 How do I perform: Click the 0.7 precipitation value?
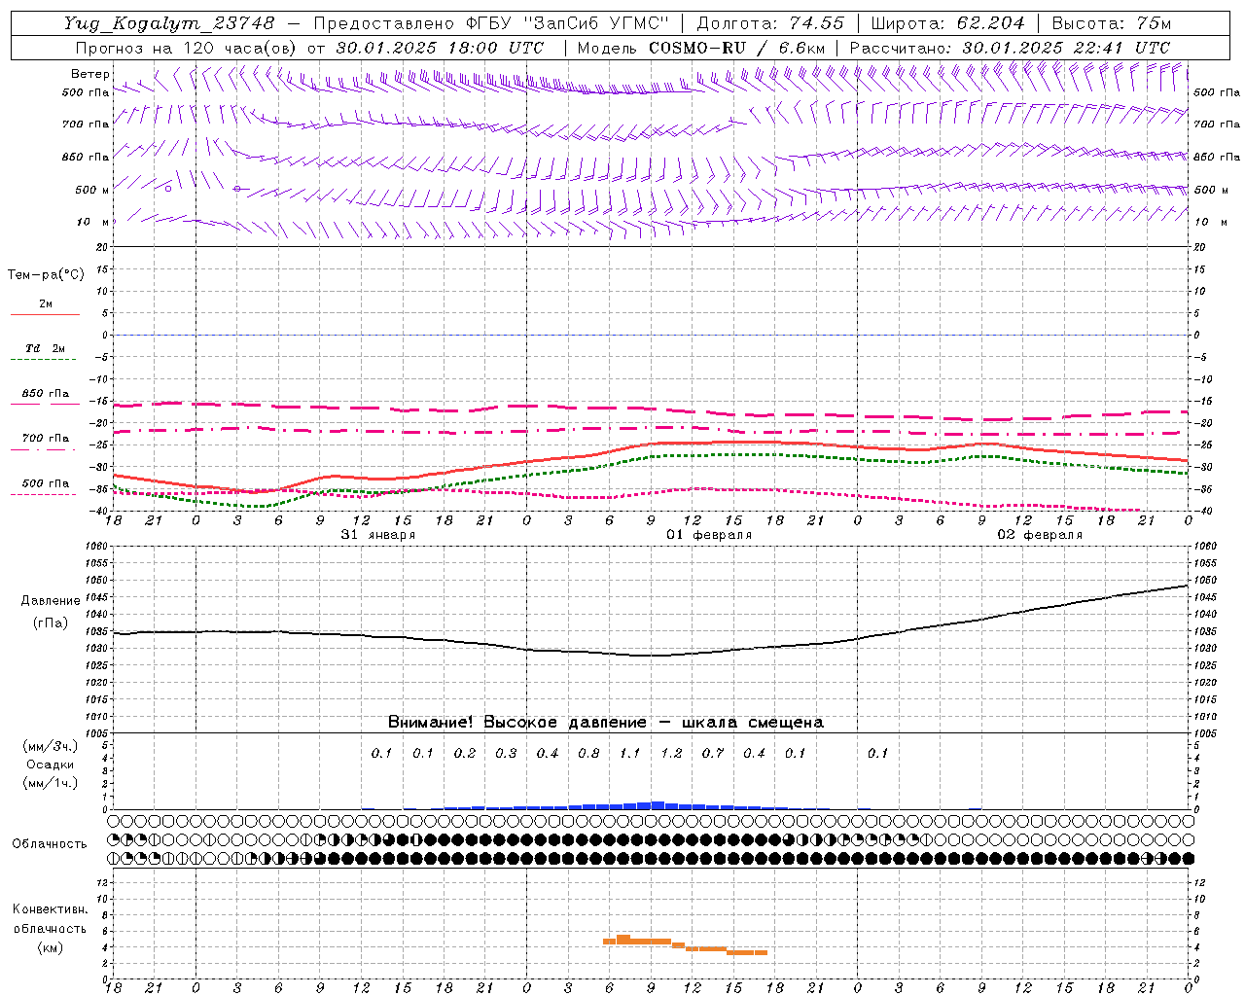point(713,754)
